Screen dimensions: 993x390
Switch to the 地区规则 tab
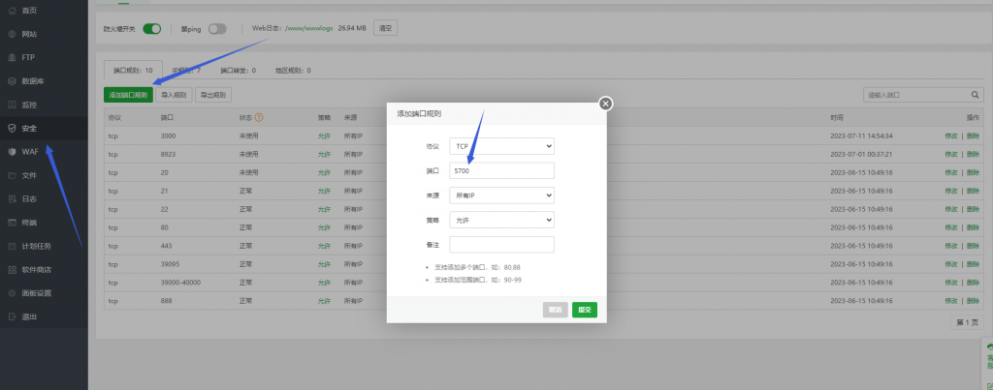coord(293,70)
